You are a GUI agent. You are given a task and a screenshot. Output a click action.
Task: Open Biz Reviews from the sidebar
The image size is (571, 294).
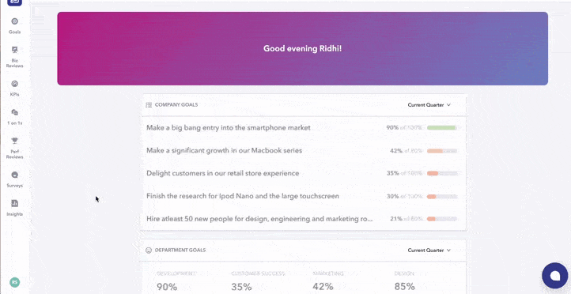click(x=14, y=50)
